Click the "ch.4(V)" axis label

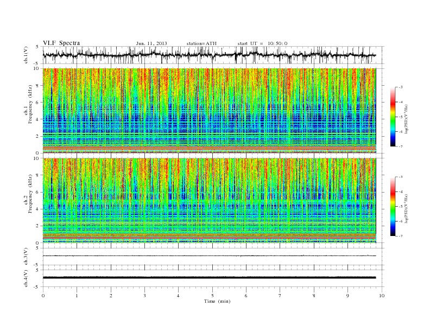click(26, 278)
